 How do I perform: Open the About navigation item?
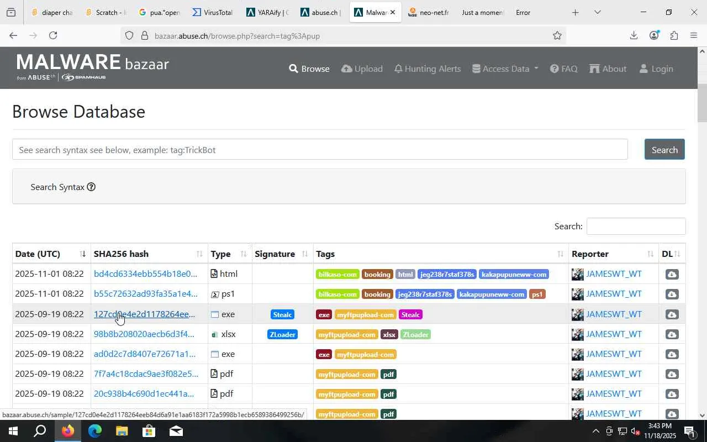click(x=608, y=69)
